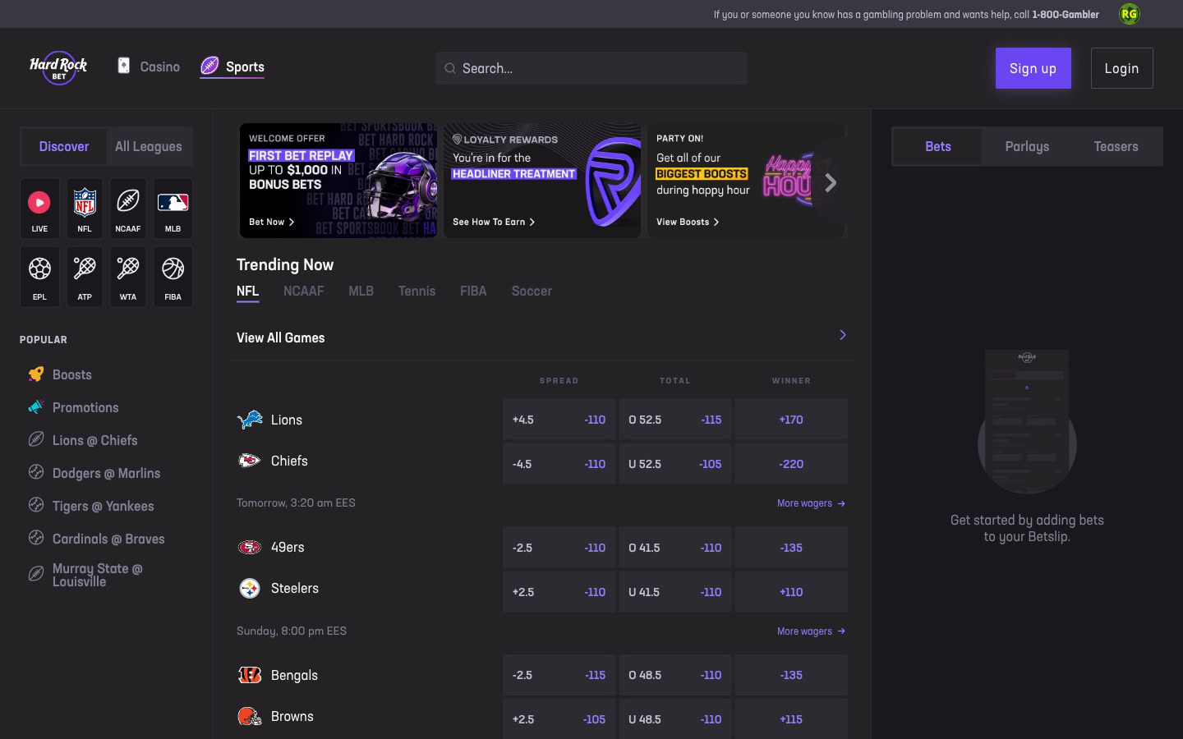Viewport: 1183px width, 739px height.
Task: Select the FIBA trending tab
Action: coord(473,291)
